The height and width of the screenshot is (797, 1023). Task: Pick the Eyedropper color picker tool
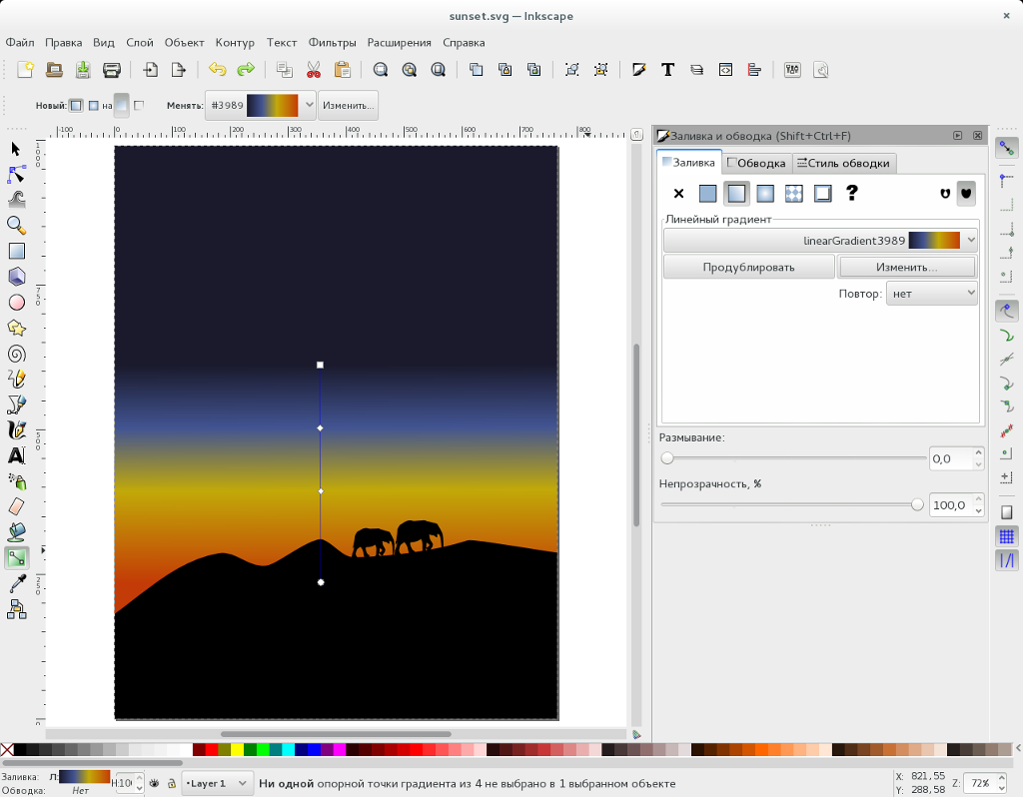(x=16, y=583)
